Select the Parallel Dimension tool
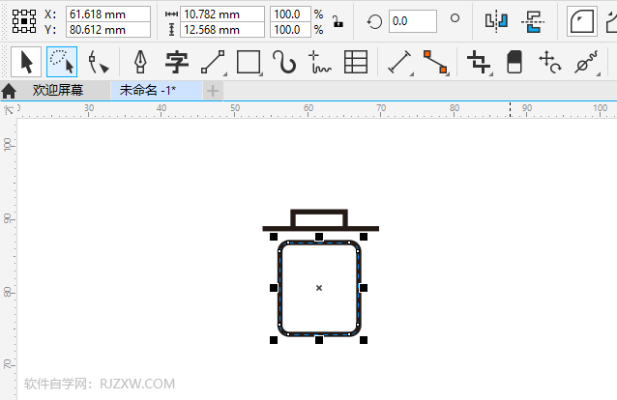617x400 pixels. [x=399, y=62]
